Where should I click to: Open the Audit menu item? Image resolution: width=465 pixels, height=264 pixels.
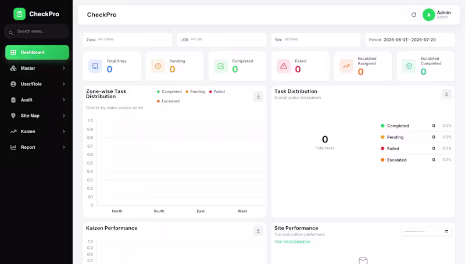37,100
